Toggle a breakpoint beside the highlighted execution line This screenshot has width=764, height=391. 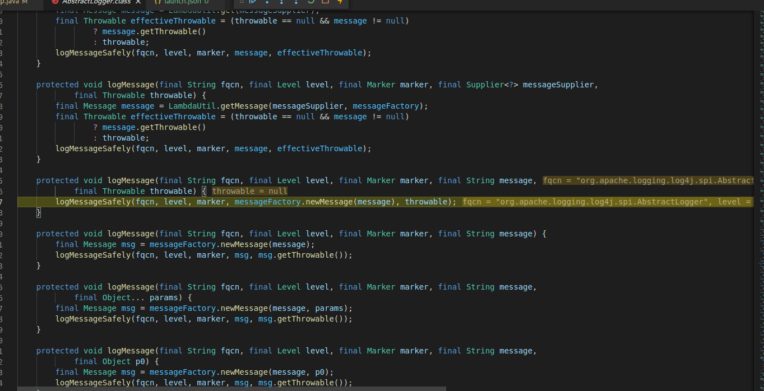tap(11, 202)
